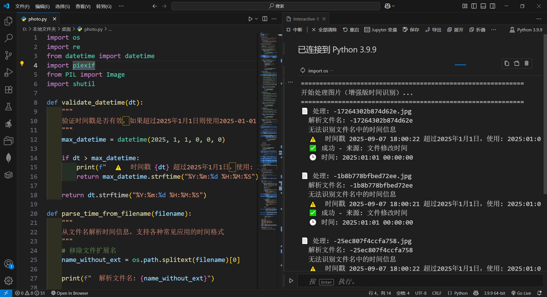Screen dimensions: 547x297
Task: Click 行 4, 列 14 cursor position
Action: click(x=380, y=293)
